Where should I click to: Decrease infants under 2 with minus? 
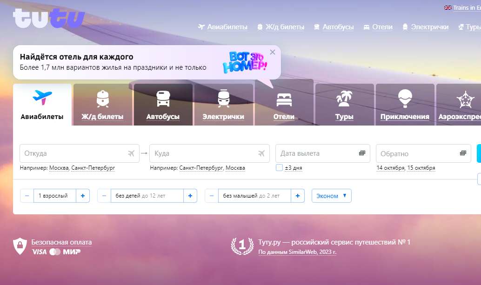click(x=211, y=196)
